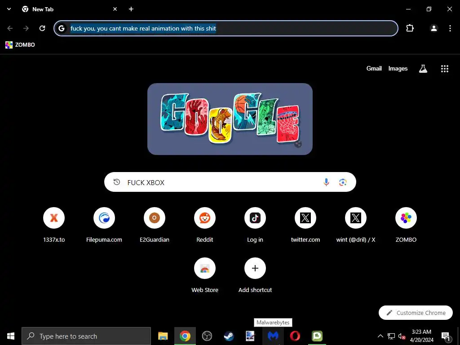The image size is (460, 345).
Task: Click the search history clock icon
Action: (x=117, y=182)
